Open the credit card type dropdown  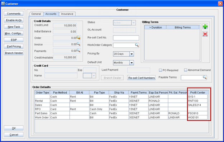point(94,76)
